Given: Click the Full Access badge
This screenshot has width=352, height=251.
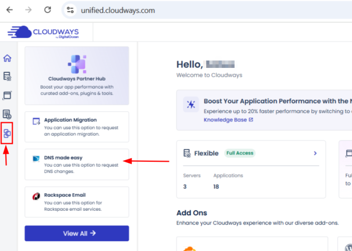Looking at the screenshot, I should (x=240, y=153).
